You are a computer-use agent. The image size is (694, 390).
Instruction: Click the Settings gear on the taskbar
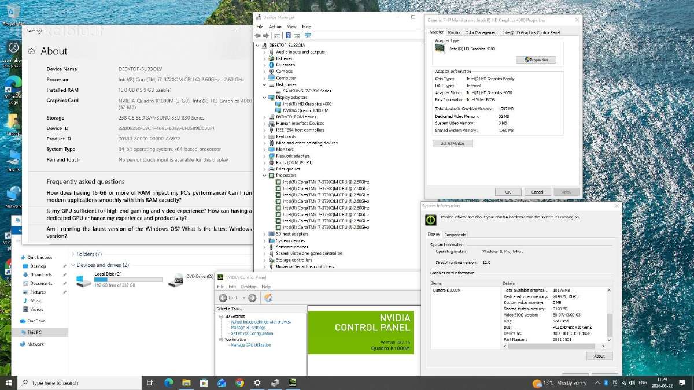pos(257,382)
